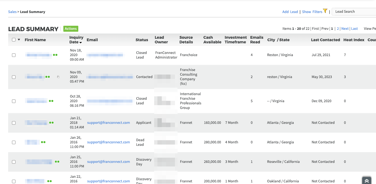Screen dimensions: 376x184
Task: Click the yellow funnel filter icon
Action: click(x=325, y=11)
